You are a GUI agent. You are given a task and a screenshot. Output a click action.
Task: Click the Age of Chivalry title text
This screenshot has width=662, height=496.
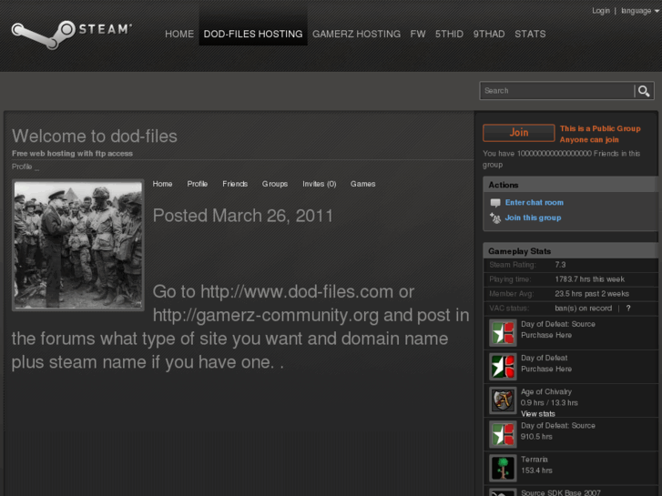(546, 391)
